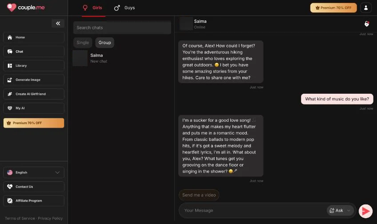This screenshot has width=377, height=224.
Task: Open Chat from the sidebar
Action: pos(34,52)
